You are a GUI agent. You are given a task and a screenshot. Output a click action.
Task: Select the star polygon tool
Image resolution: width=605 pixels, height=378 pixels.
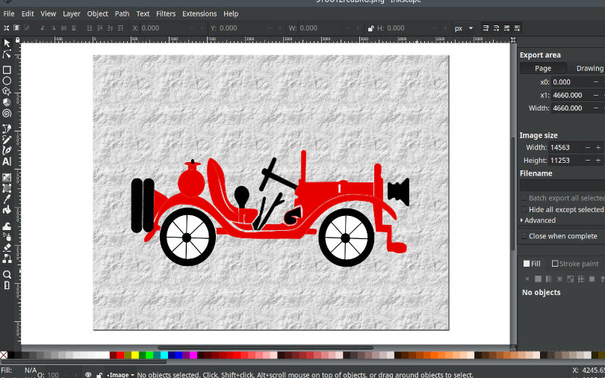point(7,91)
